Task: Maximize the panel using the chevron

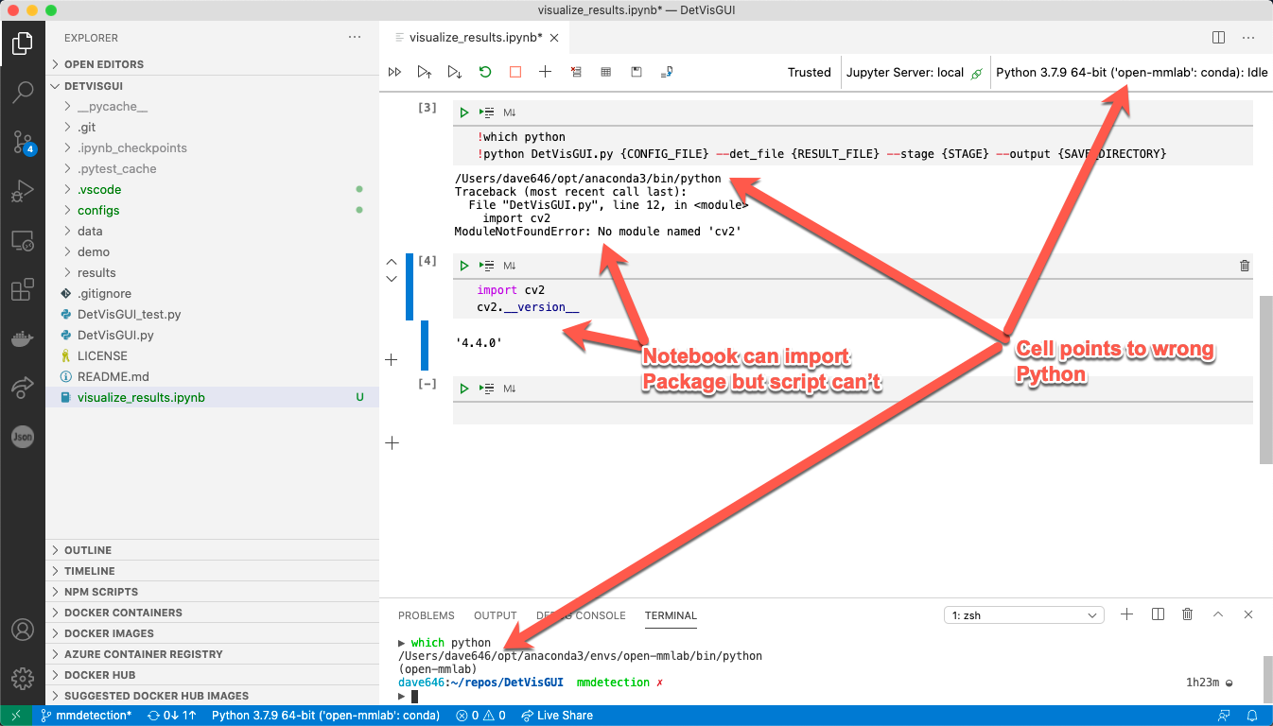Action: [1218, 614]
